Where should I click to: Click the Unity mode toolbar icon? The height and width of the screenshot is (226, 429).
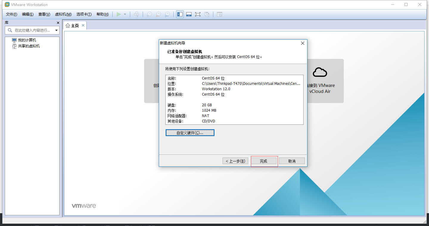point(207,14)
